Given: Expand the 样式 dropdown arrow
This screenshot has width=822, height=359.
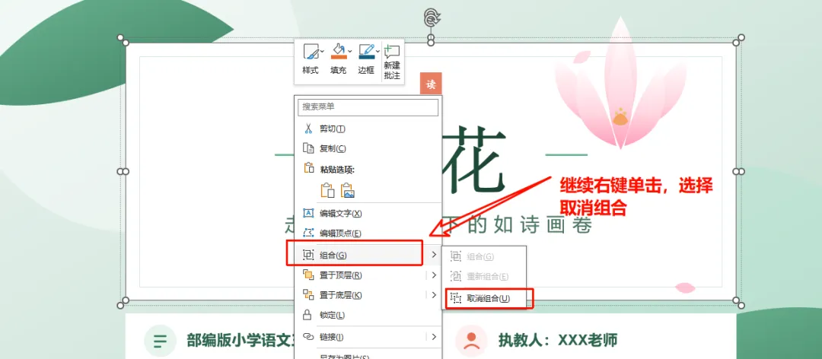Looking at the screenshot, I should coord(322,52).
